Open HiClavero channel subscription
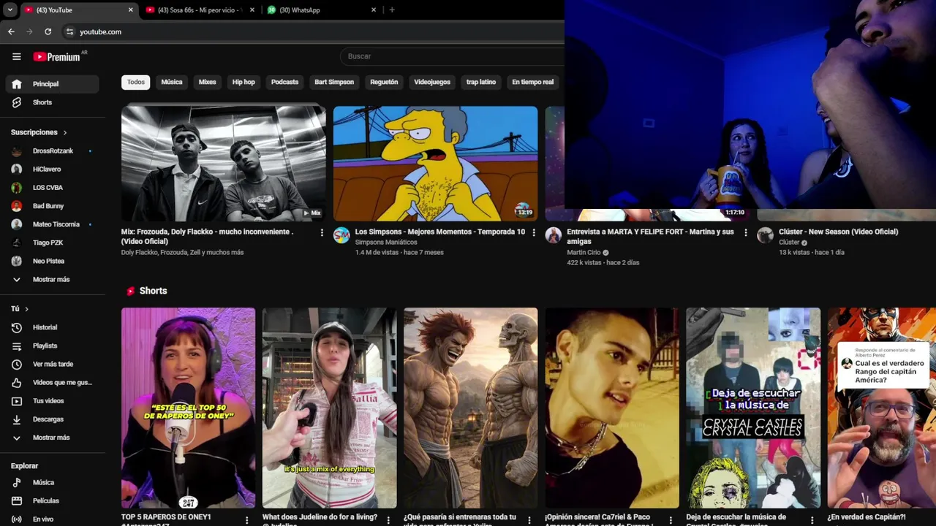The image size is (936, 526). coord(51,169)
